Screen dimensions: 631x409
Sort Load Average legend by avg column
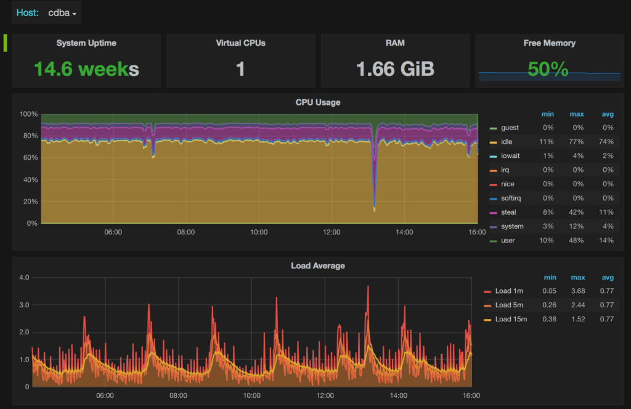click(x=608, y=277)
